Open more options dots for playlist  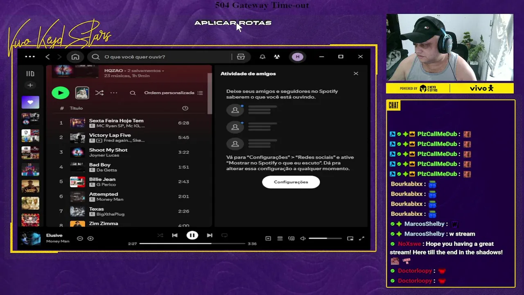click(x=114, y=93)
